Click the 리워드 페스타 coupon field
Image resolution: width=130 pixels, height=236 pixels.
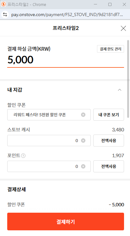pyautogui.click(x=49, y=115)
